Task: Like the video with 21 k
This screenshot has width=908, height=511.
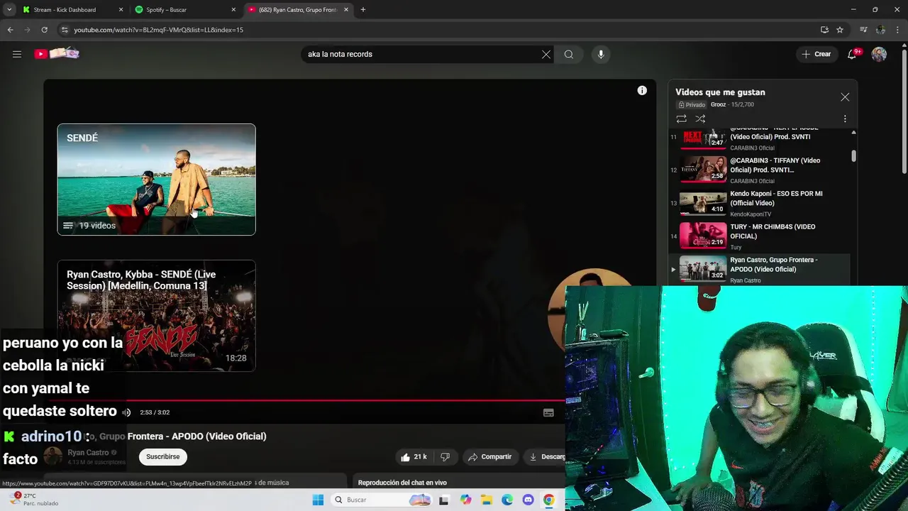Action: [x=414, y=456]
